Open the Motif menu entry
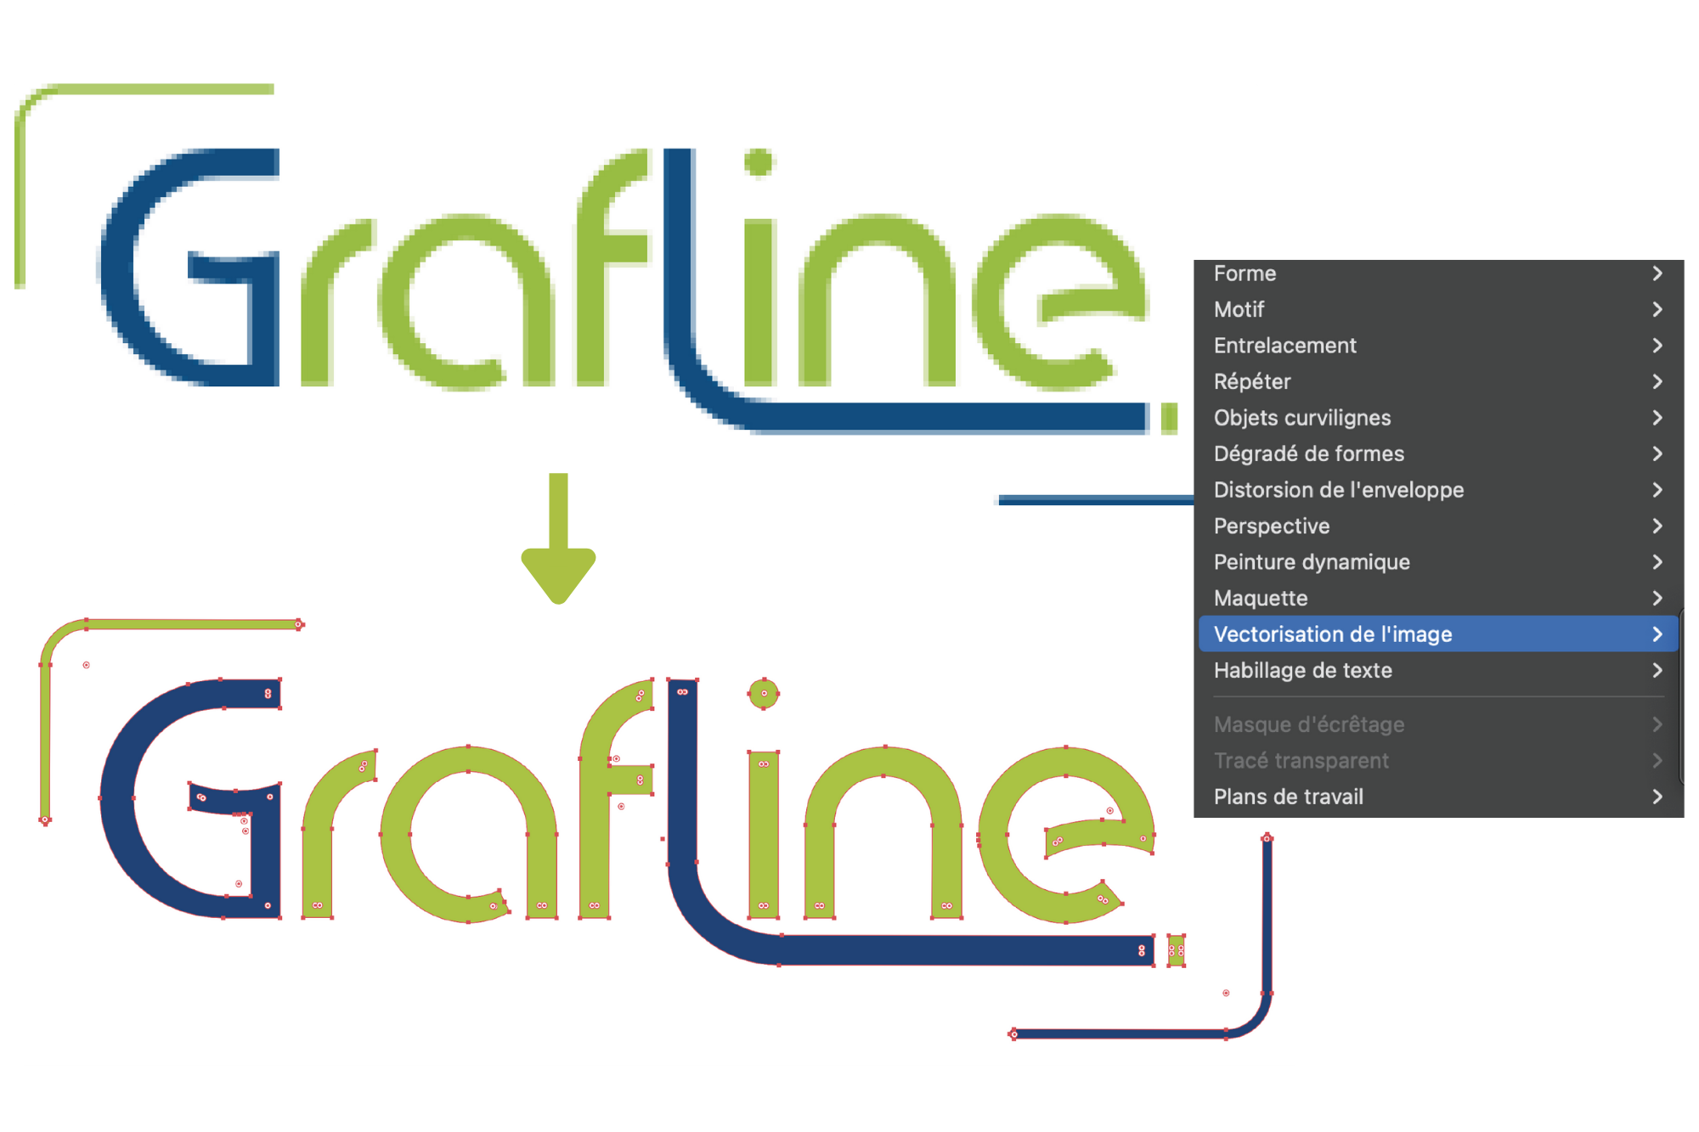Screen dimensions: 1699x1132 pos(1239,309)
